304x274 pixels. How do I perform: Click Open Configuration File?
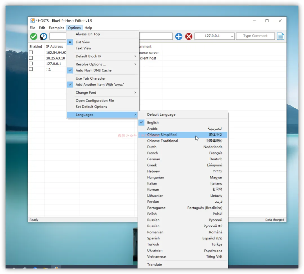coord(103,101)
